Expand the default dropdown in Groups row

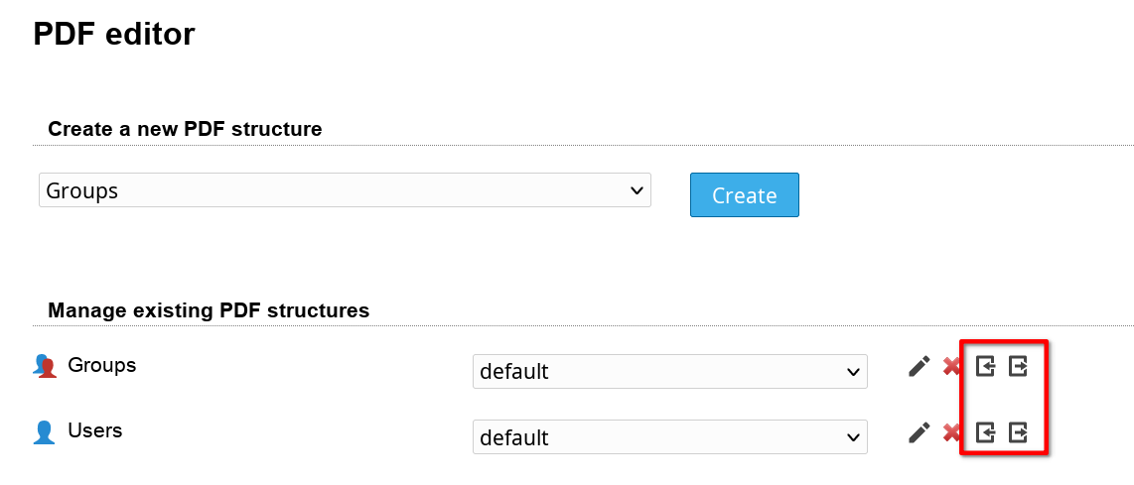(669, 372)
